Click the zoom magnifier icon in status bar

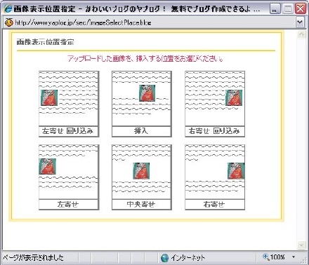click(266, 257)
